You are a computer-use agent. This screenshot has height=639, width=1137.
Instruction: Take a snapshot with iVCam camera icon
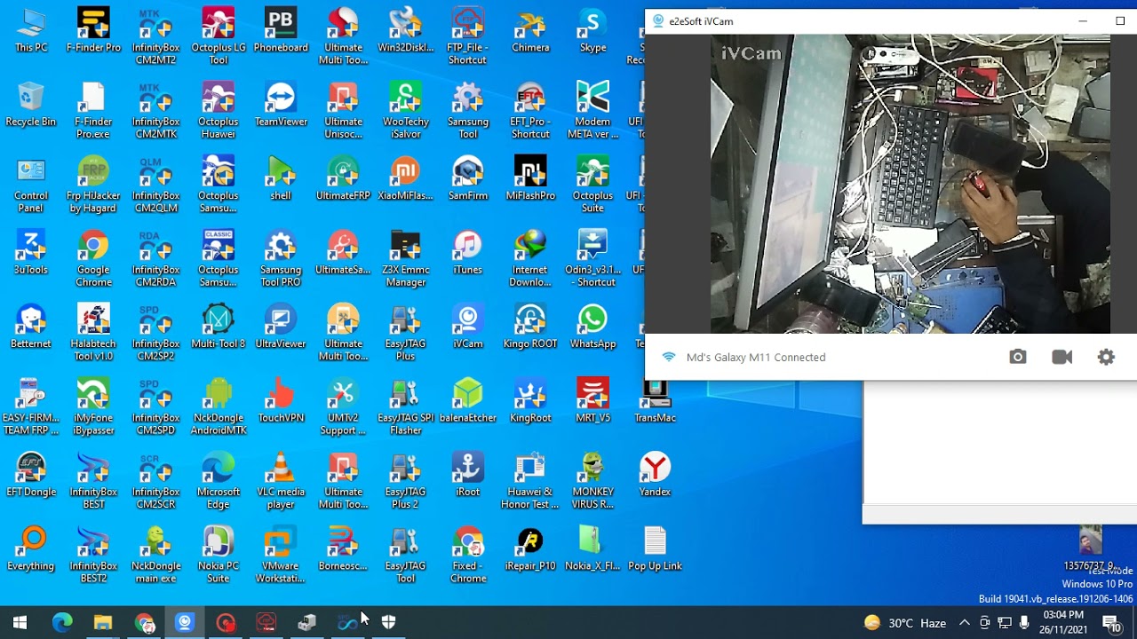click(1018, 357)
